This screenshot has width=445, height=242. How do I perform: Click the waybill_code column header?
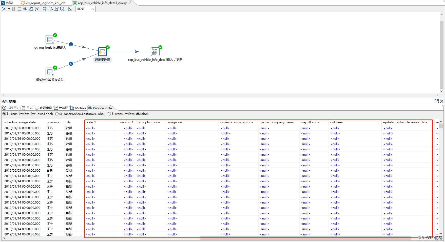click(314, 122)
